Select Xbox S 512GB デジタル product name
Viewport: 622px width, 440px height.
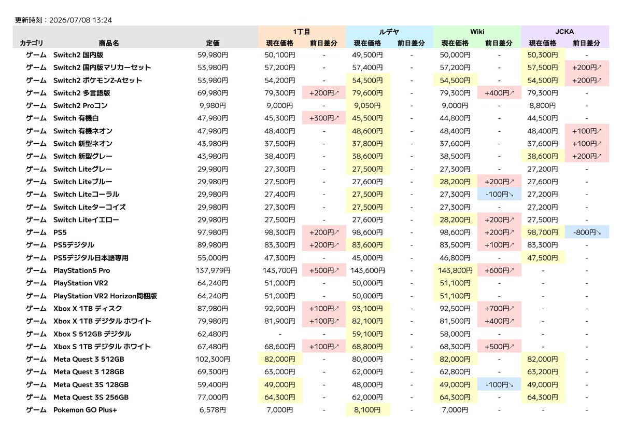click(x=92, y=334)
